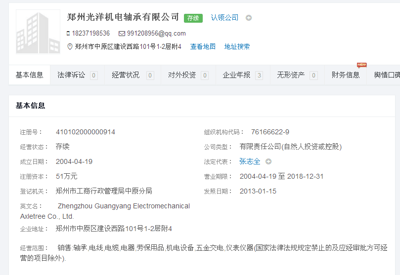
Task: Select the 基本信息 tab
Action: 30,75
